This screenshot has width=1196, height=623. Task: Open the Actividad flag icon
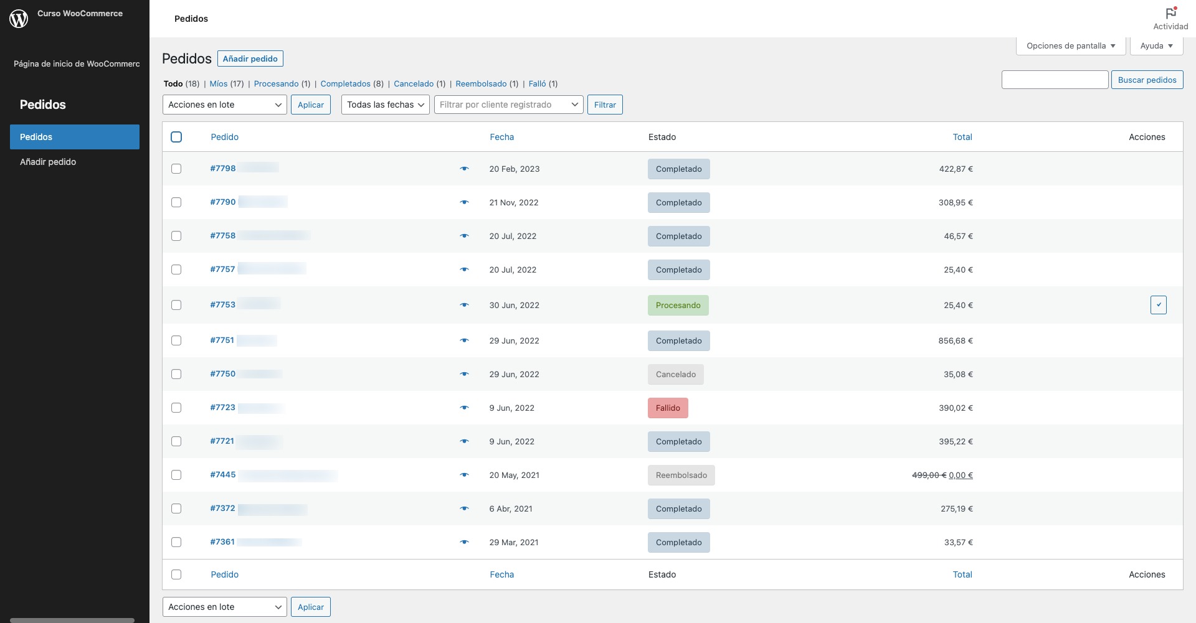coord(1170,13)
